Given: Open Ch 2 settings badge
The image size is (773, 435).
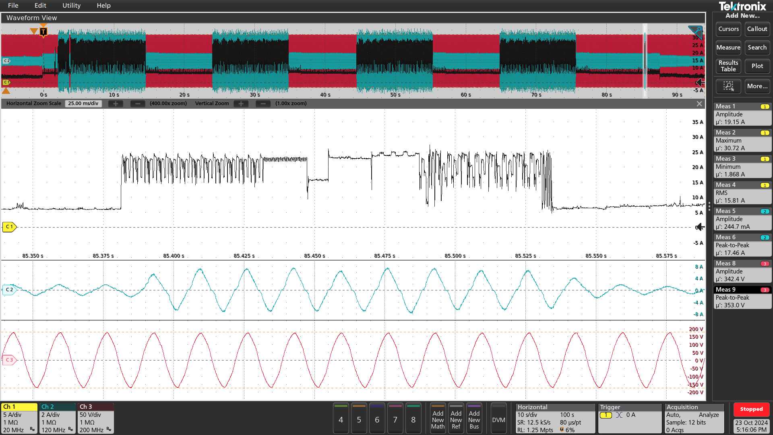Looking at the screenshot, I should click(57, 418).
